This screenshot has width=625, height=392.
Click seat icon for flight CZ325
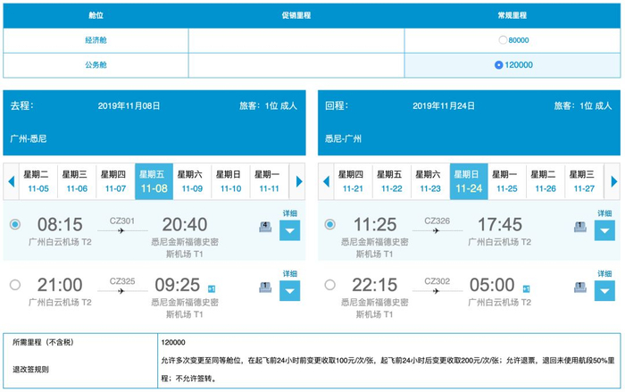[x=265, y=288]
